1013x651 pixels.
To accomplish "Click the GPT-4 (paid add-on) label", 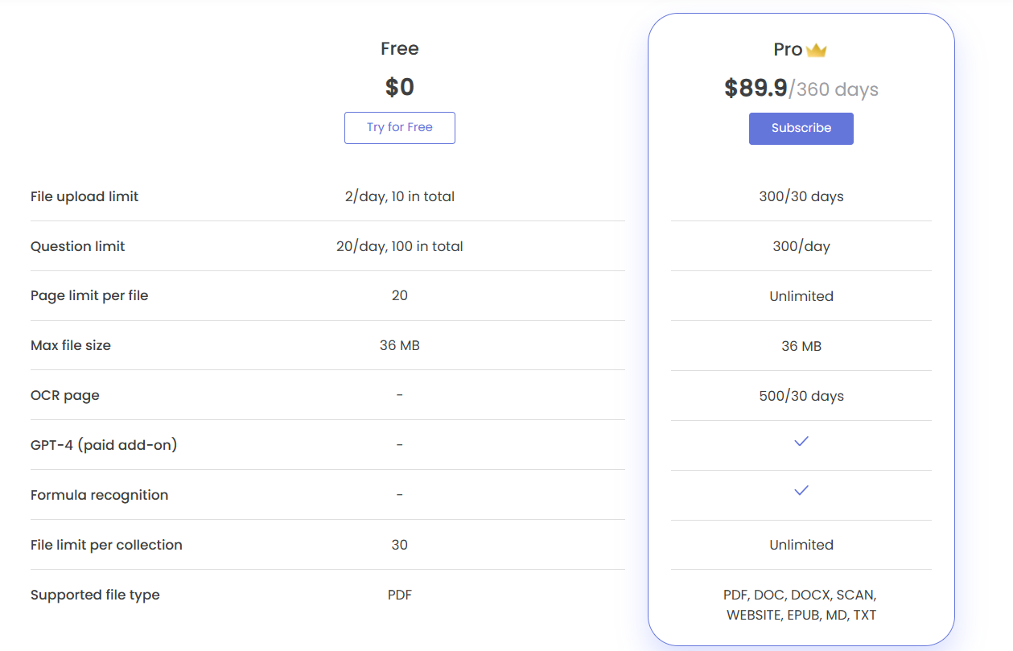I will 104,445.
